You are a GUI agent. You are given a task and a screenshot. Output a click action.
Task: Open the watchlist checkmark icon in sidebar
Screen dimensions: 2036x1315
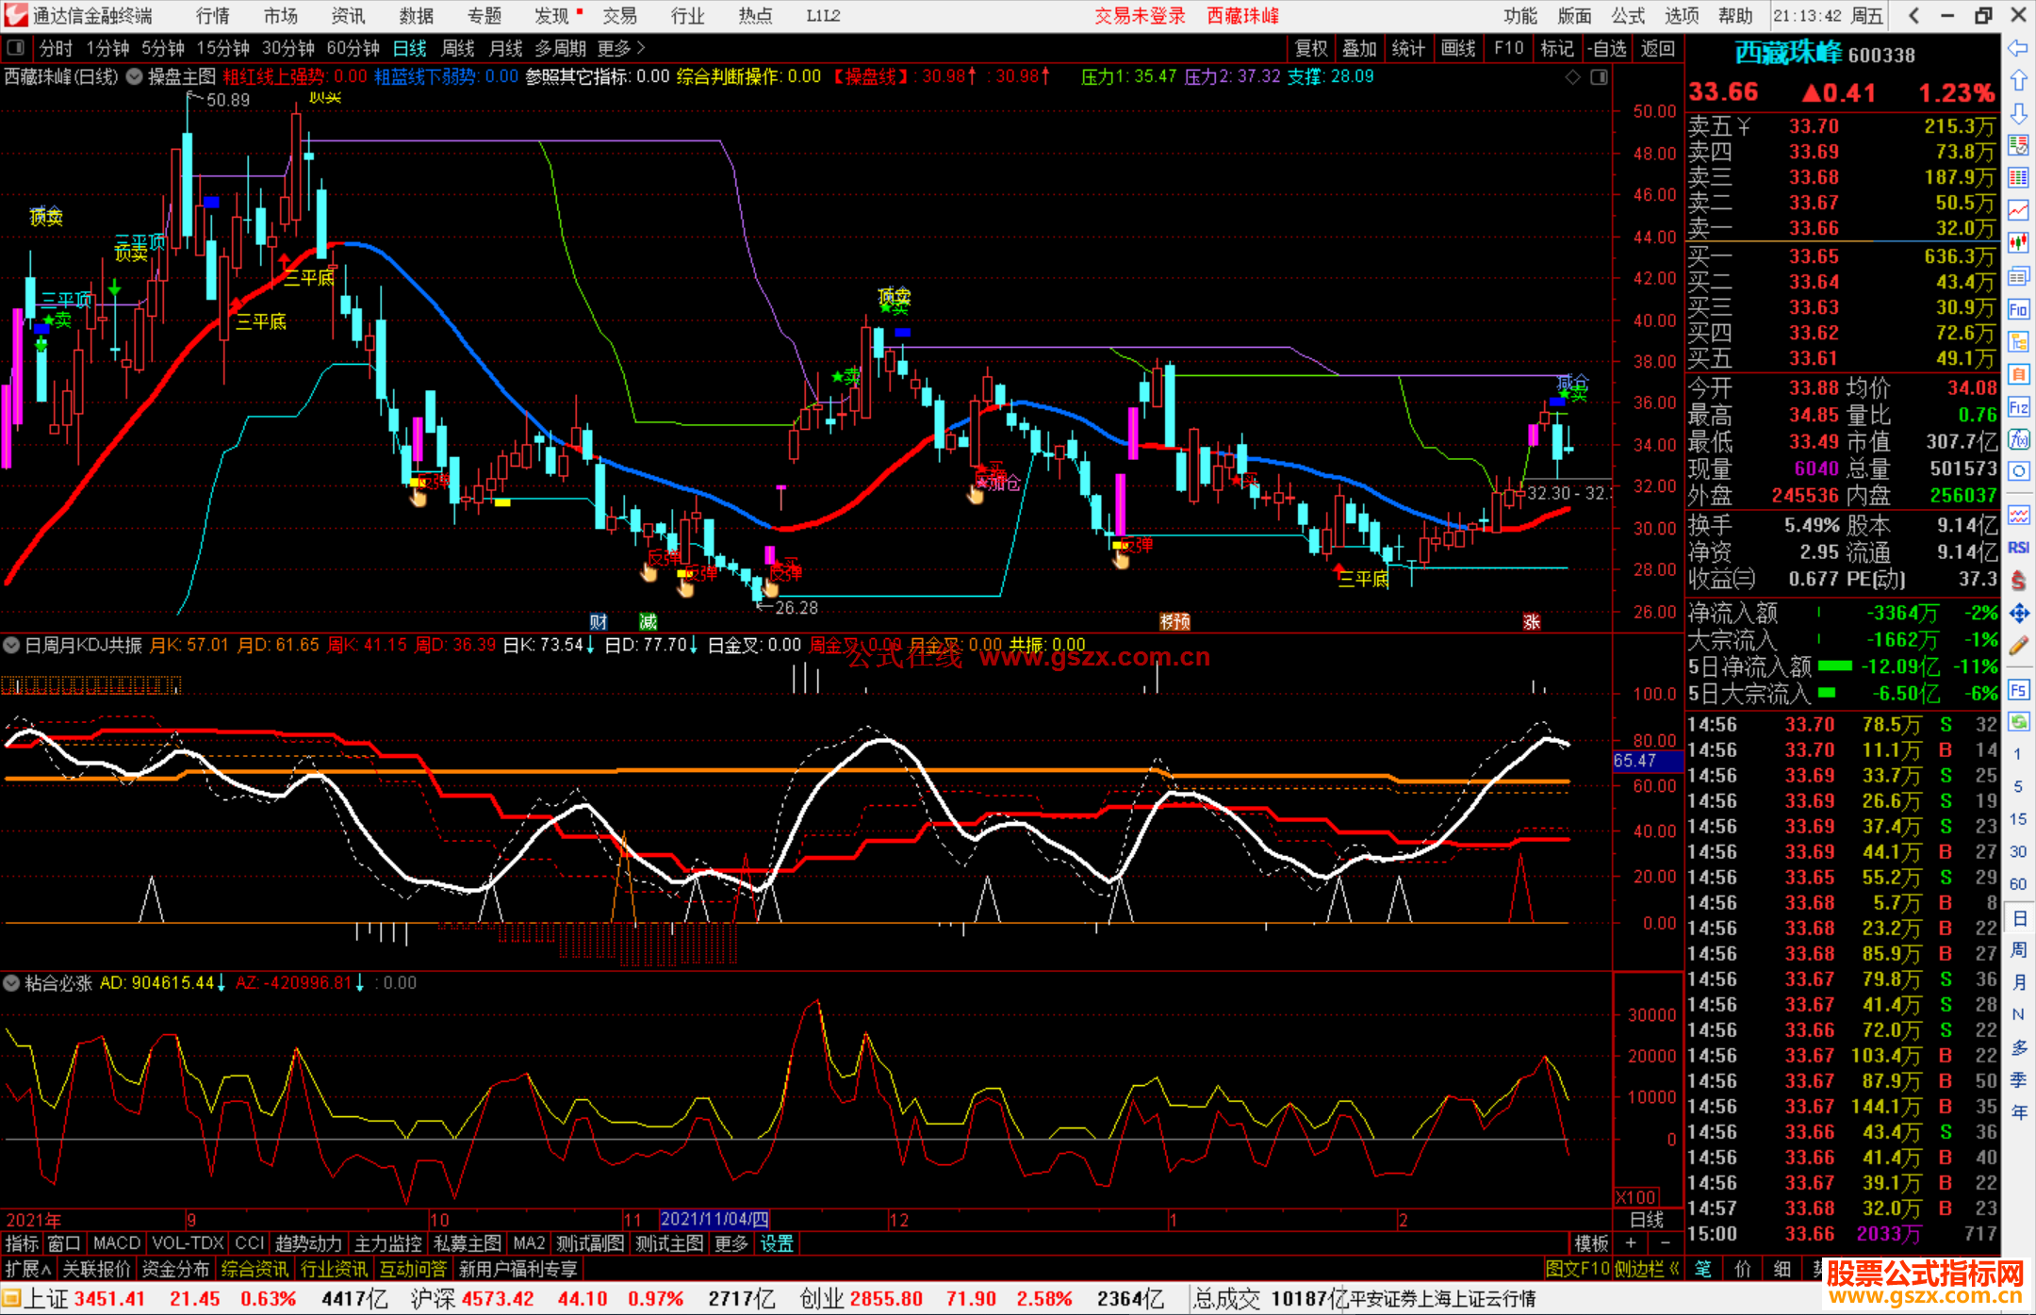click(2018, 145)
